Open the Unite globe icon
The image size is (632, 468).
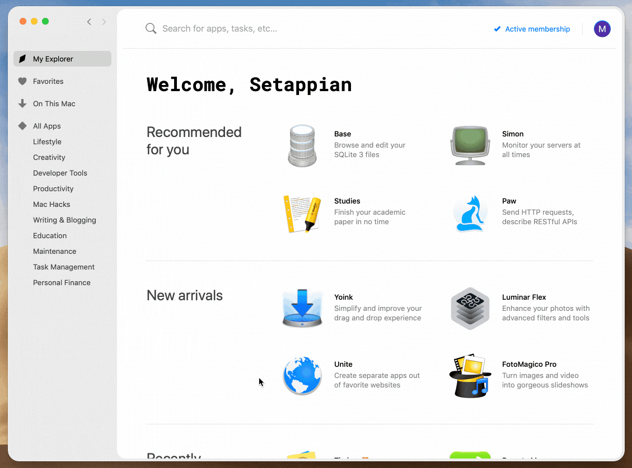(302, 375)
